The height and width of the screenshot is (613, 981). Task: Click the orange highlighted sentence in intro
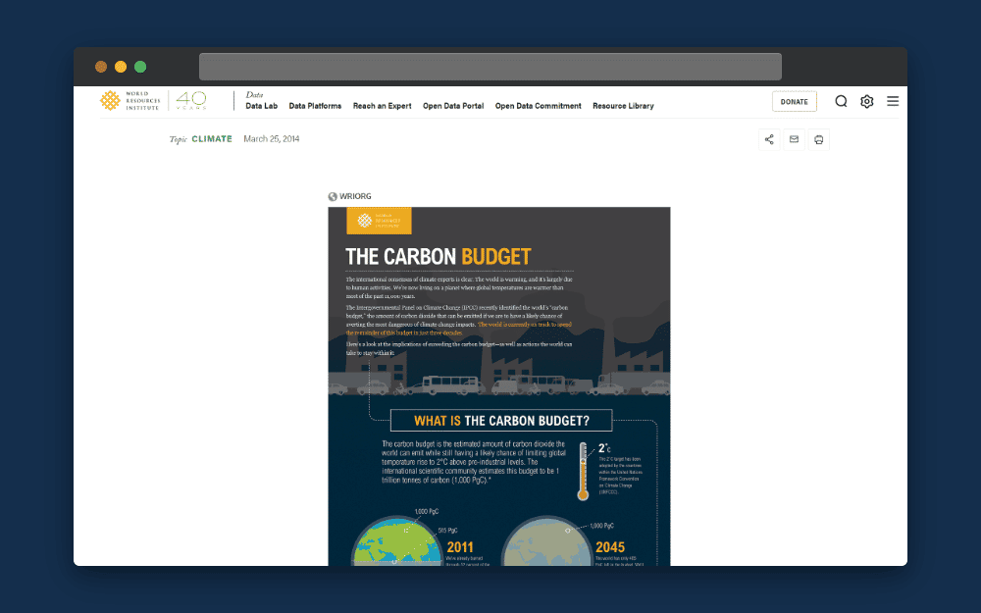pos(458,329)
